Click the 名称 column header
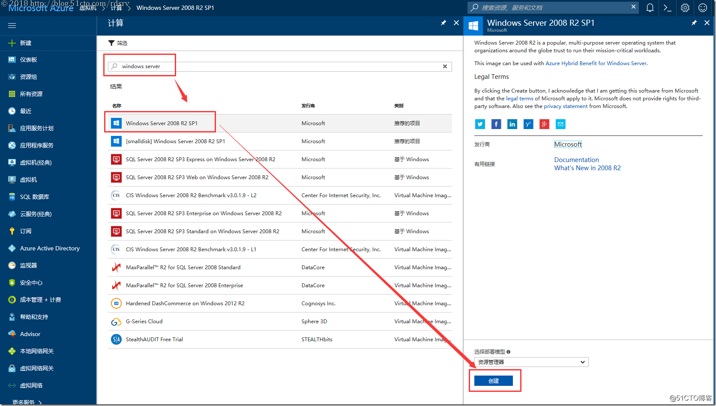 117,106
